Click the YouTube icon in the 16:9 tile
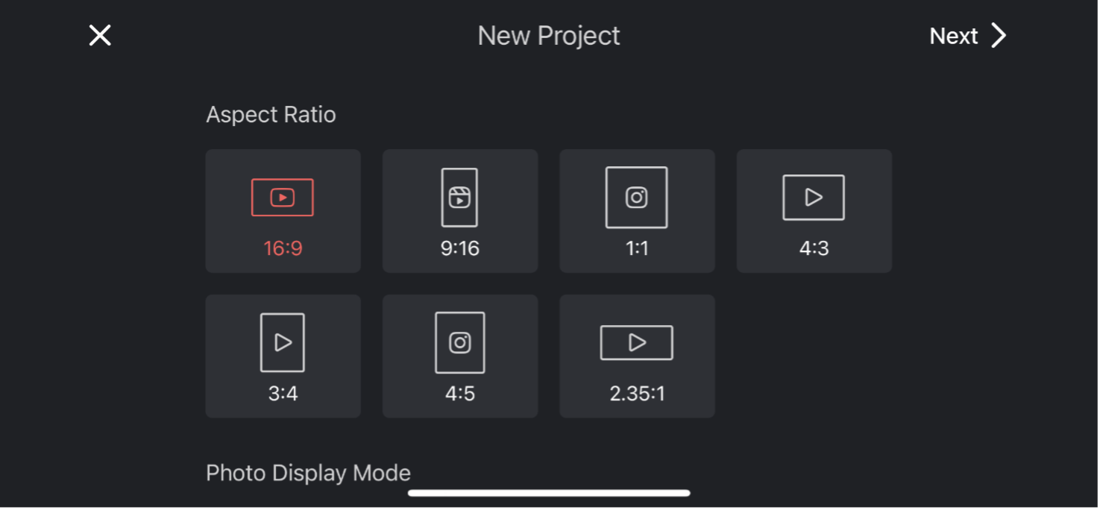Viewport: 1100px width, 510px height. (283, 198)
